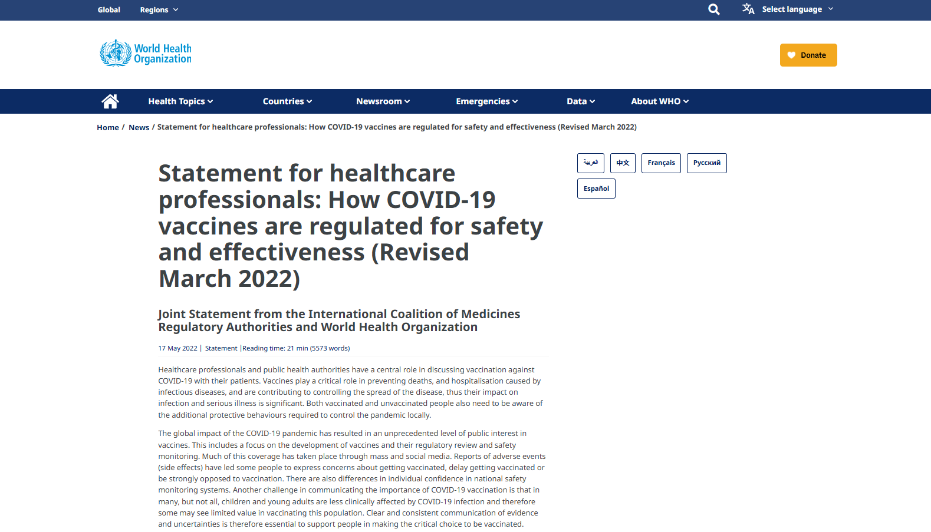This screenshot has height=532, width=931.
Task: Click the home icon in navigation bar
Action: click(110, 101)
